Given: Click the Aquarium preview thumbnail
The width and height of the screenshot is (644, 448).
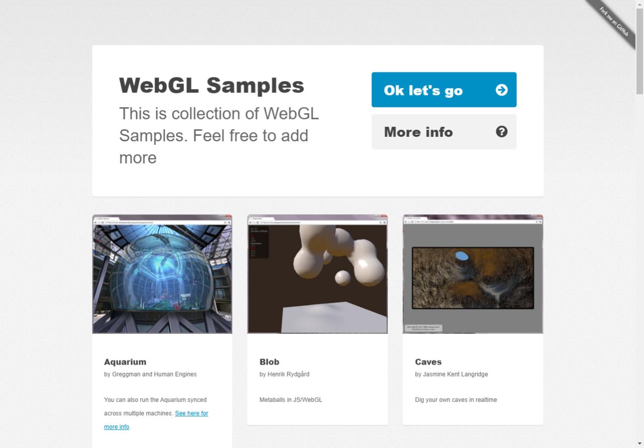Looking at the screenshot, I should click(162, 274).
